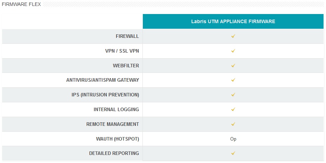Click the DETAILED REPORTING checkmark
Viewport: 326px width, 163px height.
point(233,153)
